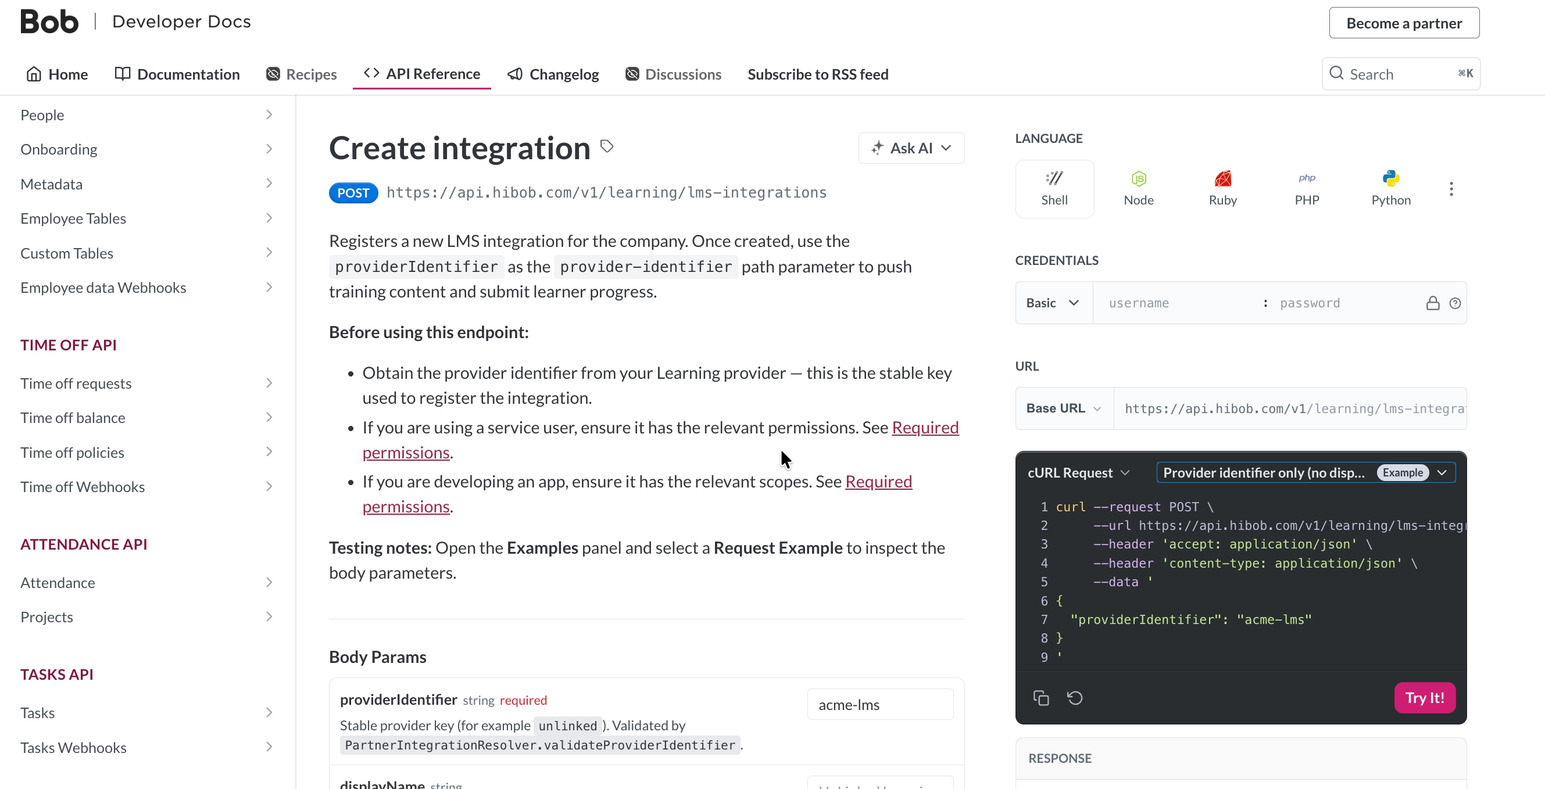Open the Changelog tab
The image size is (1545, 789).
click(x=552, y=74)
